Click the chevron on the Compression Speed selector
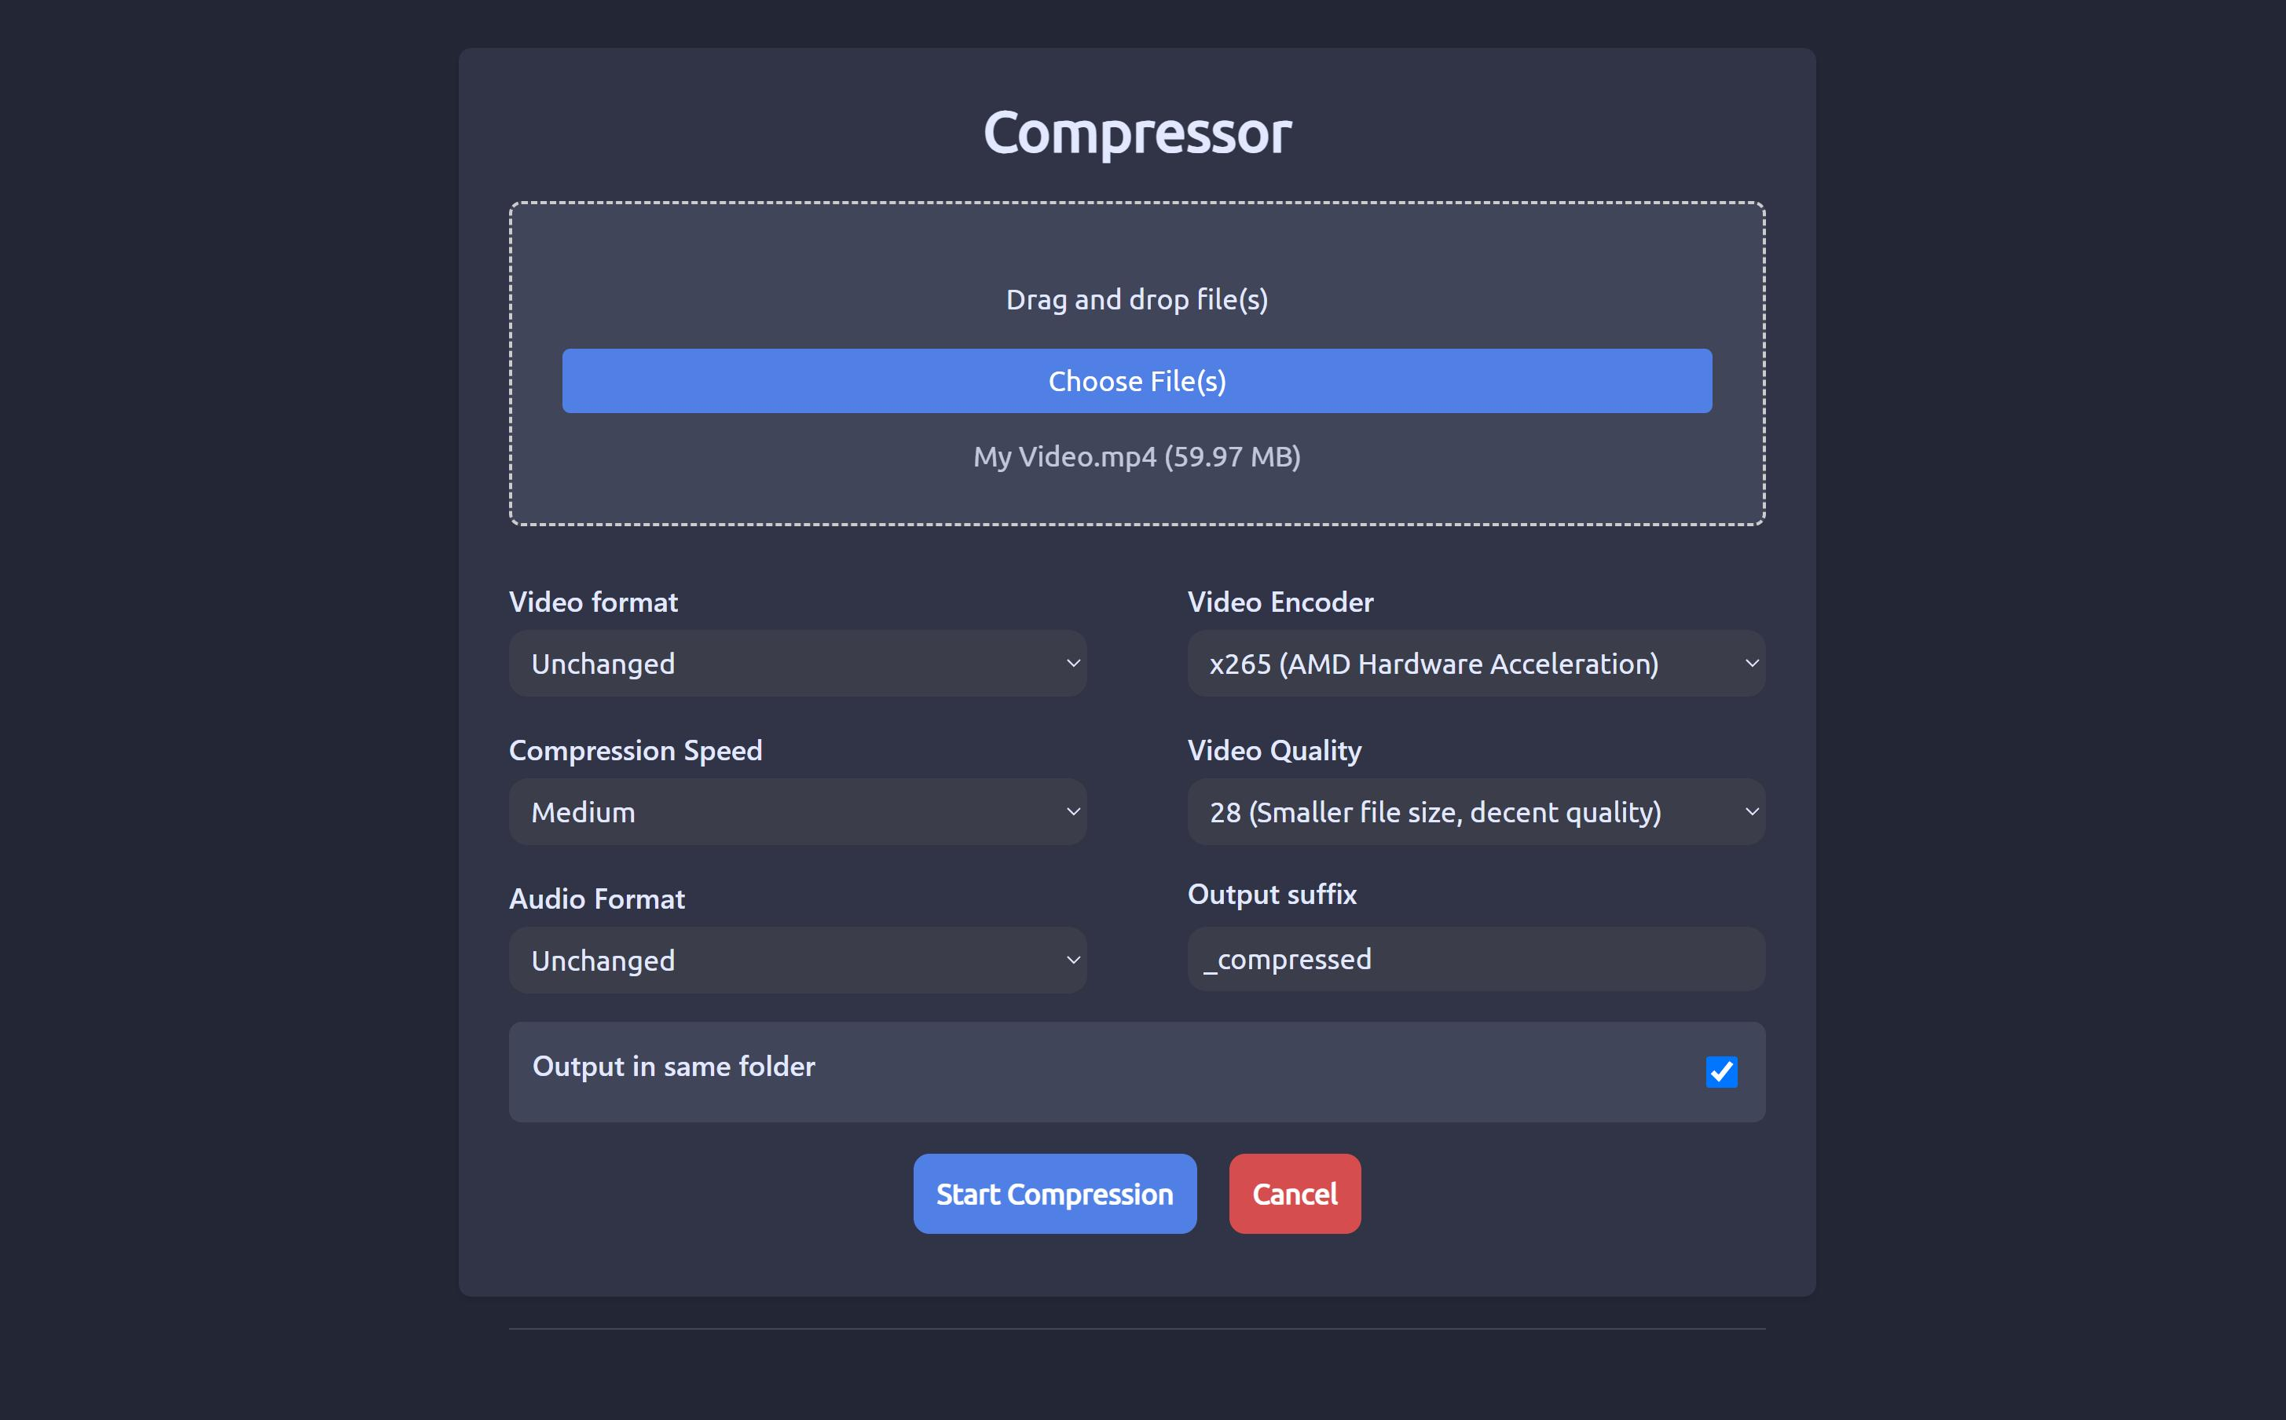 point(1072,811)
